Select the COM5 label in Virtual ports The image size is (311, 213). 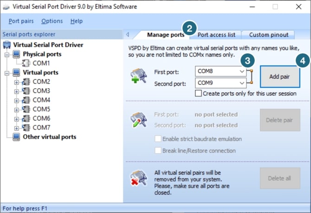(x=41, y=109)
